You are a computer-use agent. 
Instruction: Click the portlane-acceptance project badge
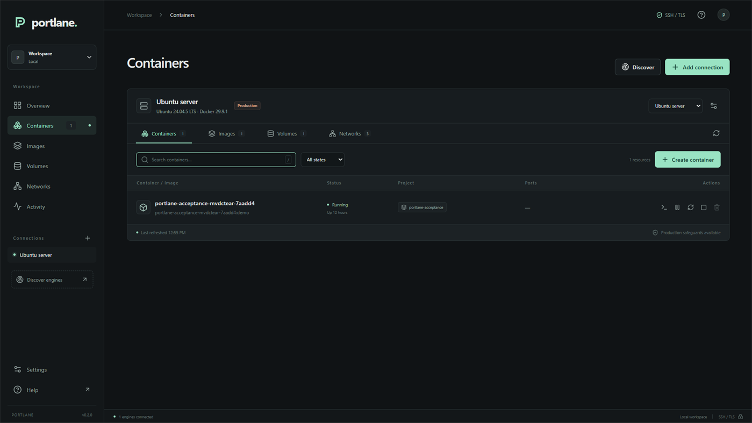pyautogui.click(x=422, y=207)
